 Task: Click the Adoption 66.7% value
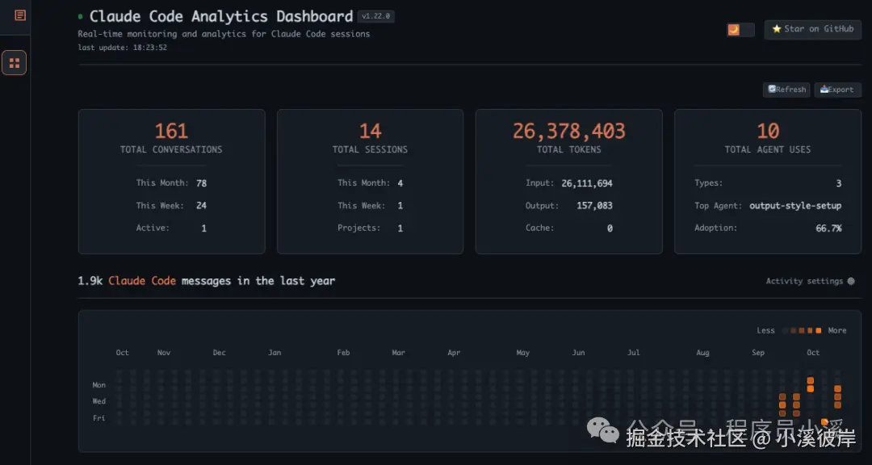[x=828, y=228]
